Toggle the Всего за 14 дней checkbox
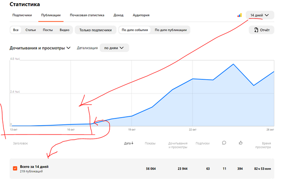Screen dimensions: 282x182 tap(15, 168)
